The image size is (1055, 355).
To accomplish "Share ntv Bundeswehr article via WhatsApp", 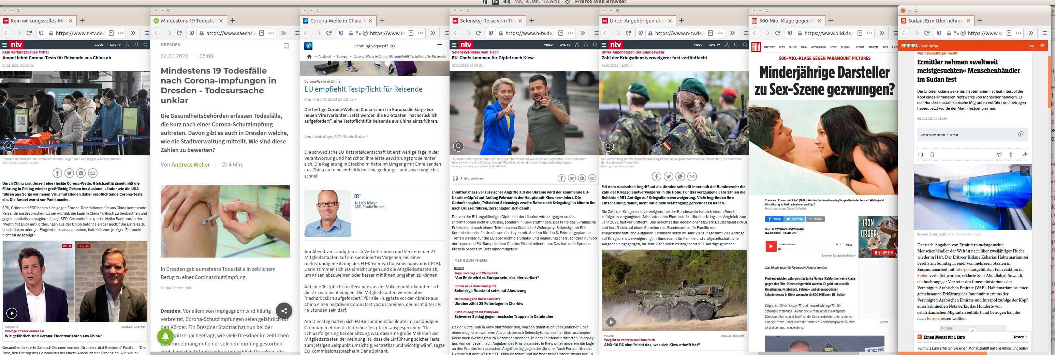I will (x=680, y=176).
